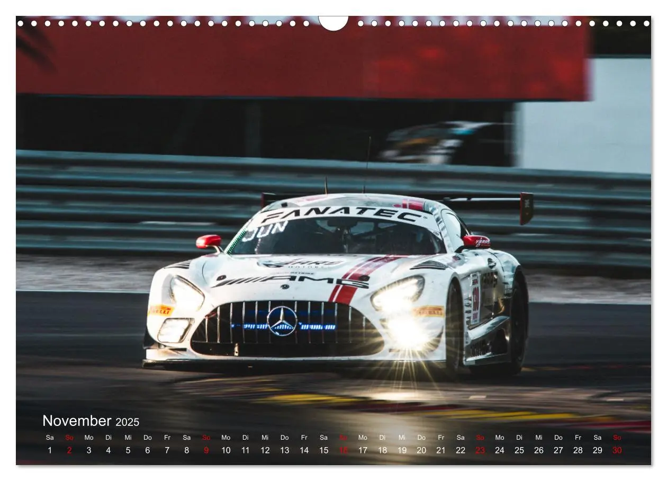Select day 25 in the calendar row
This screenshot has width=667, height=481.
click(519, 450)
